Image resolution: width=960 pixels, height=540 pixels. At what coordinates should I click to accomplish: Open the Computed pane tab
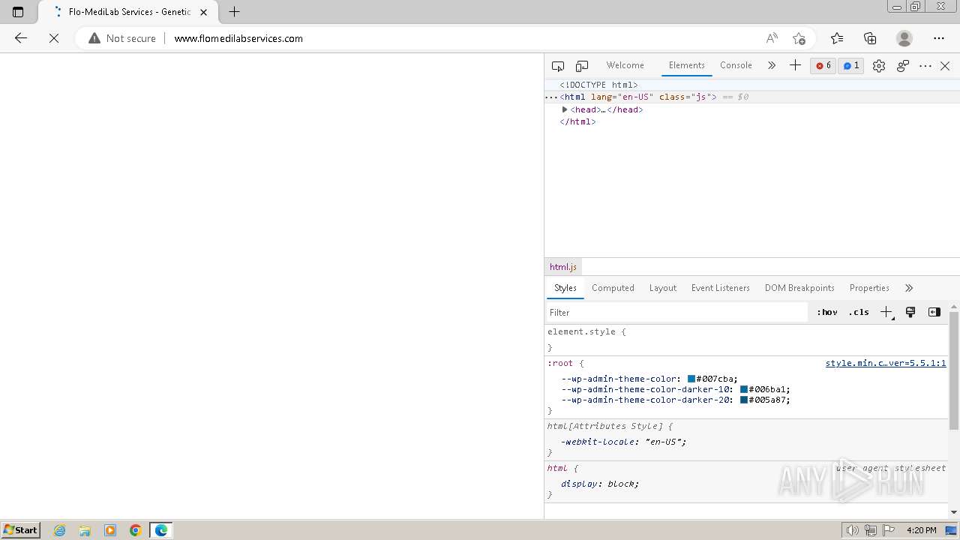pyautogui.click(x=613, y=288)
